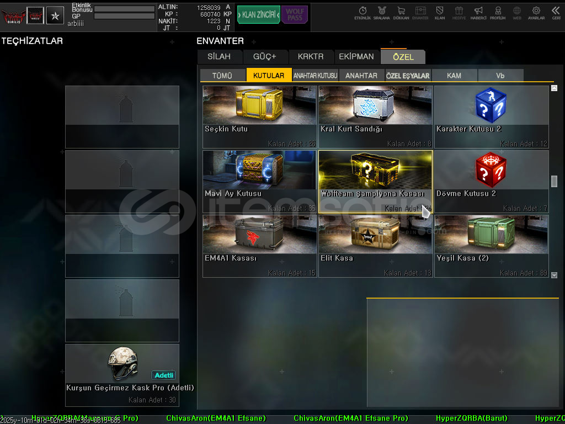Viewport: 565px width, 424px height.
Task: Click the KP value 680740
Action: click(210, 14)
